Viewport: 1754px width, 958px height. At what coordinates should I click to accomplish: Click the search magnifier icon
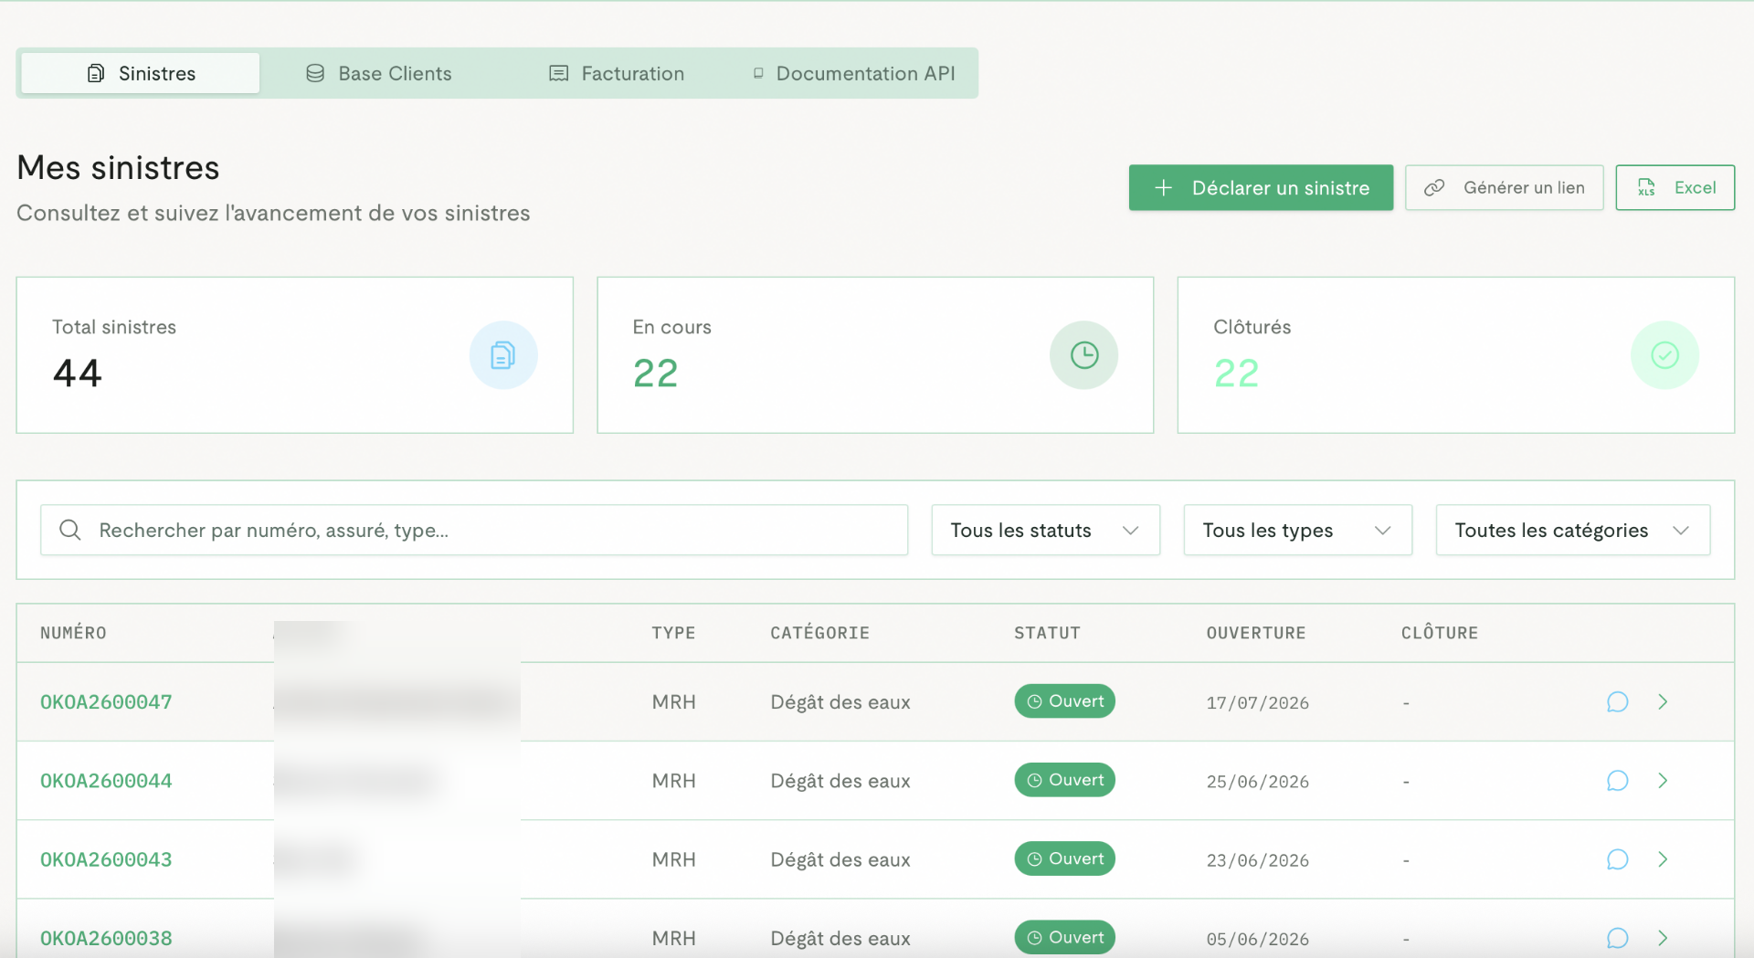pyautogui.click(x=70, y=530)
